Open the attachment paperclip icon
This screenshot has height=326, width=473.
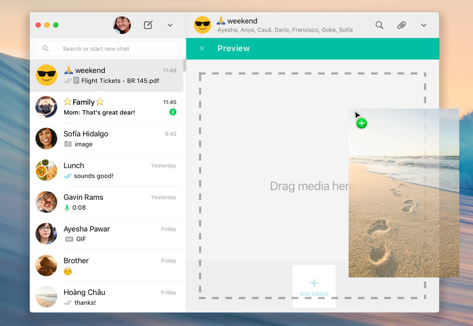[401, 25]
